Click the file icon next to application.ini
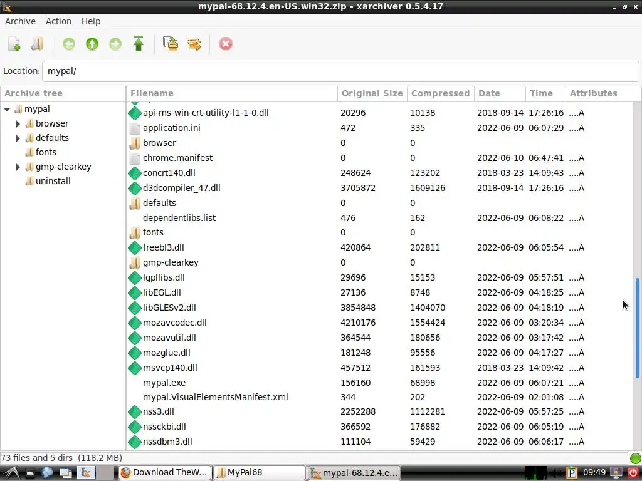The image size is (642, 481). click(x=135, y=128)
